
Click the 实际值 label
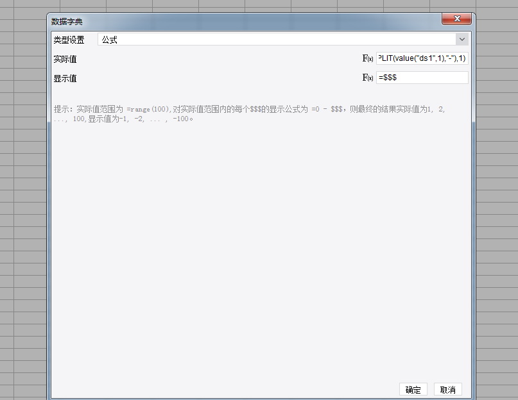pyautogui.click(x=65, y=59)
